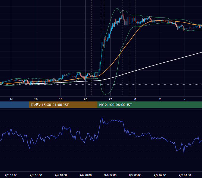The image size is (202, 178).
Task: Click the 9/7 00:00 time label
Action: (x=135, y=175)
